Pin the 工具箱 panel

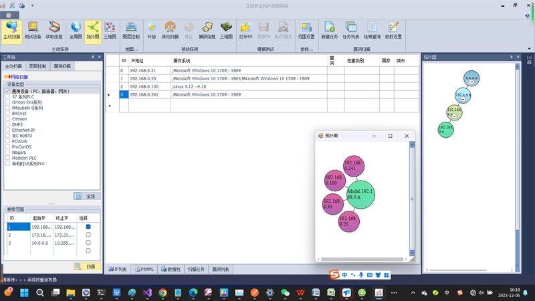pos(93,57)
